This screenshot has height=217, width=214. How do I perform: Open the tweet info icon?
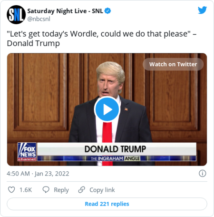coord(203,173)
